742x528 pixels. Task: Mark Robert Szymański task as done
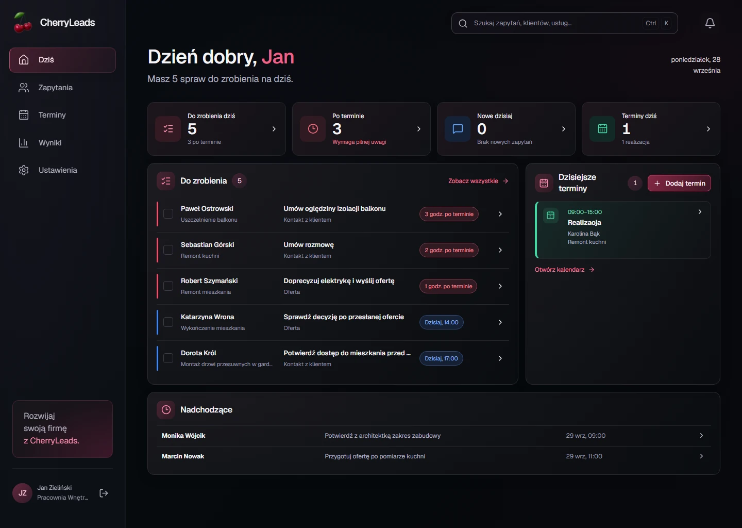click(x=168, y=286)
